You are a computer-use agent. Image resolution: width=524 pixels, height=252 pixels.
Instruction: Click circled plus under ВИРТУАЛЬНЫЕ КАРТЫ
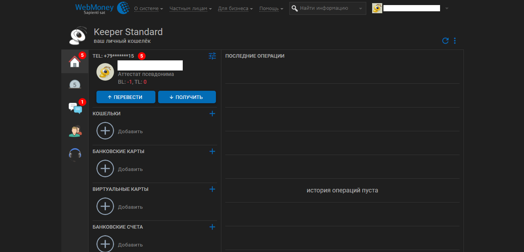tap(105, 206)
